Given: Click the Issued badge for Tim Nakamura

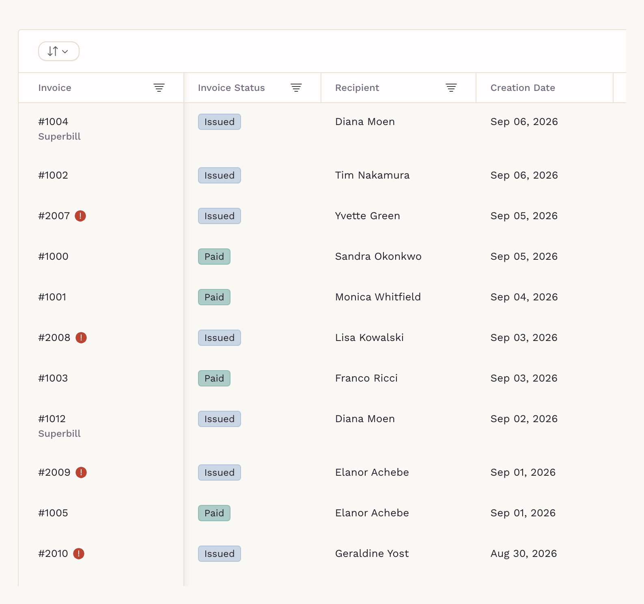Looking at the screenshot, I should coord(220,175).
